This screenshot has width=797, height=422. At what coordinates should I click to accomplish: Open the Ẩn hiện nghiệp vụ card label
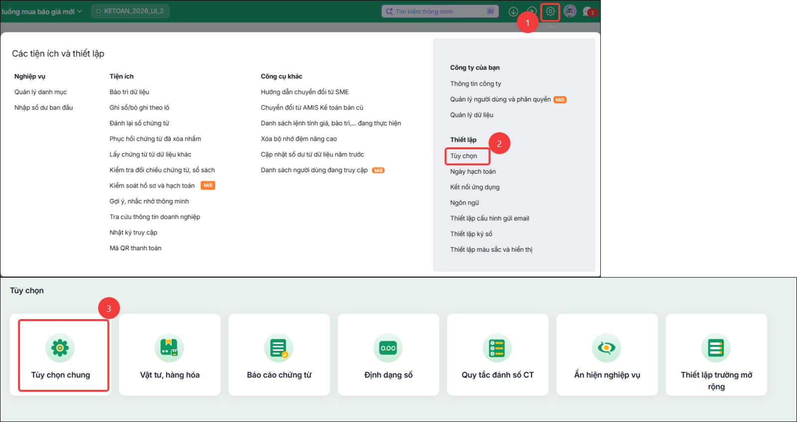tap(607, 375)
